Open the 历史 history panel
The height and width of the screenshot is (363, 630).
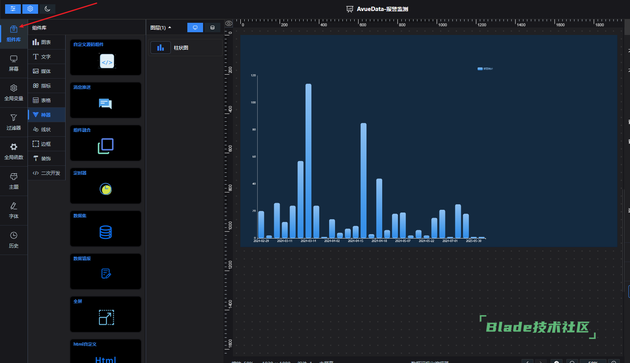14,240
